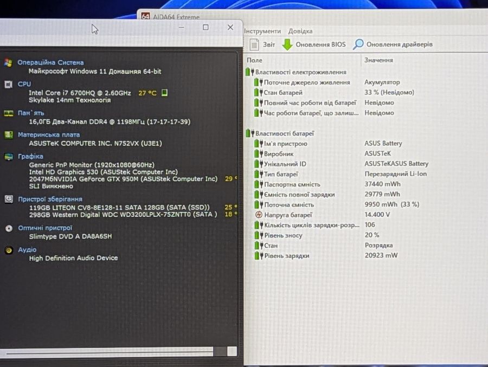Click the AIDA64 Extreme title bar logo
488x367 pixels.
145,16
